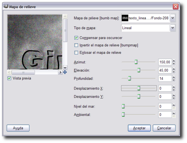
Task: Open help with the Ayuda button
Action: (x=18, y=128)
